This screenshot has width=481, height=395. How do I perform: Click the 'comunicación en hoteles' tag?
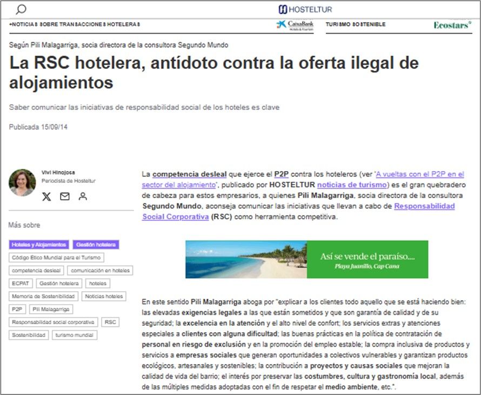tap(100, 271)
